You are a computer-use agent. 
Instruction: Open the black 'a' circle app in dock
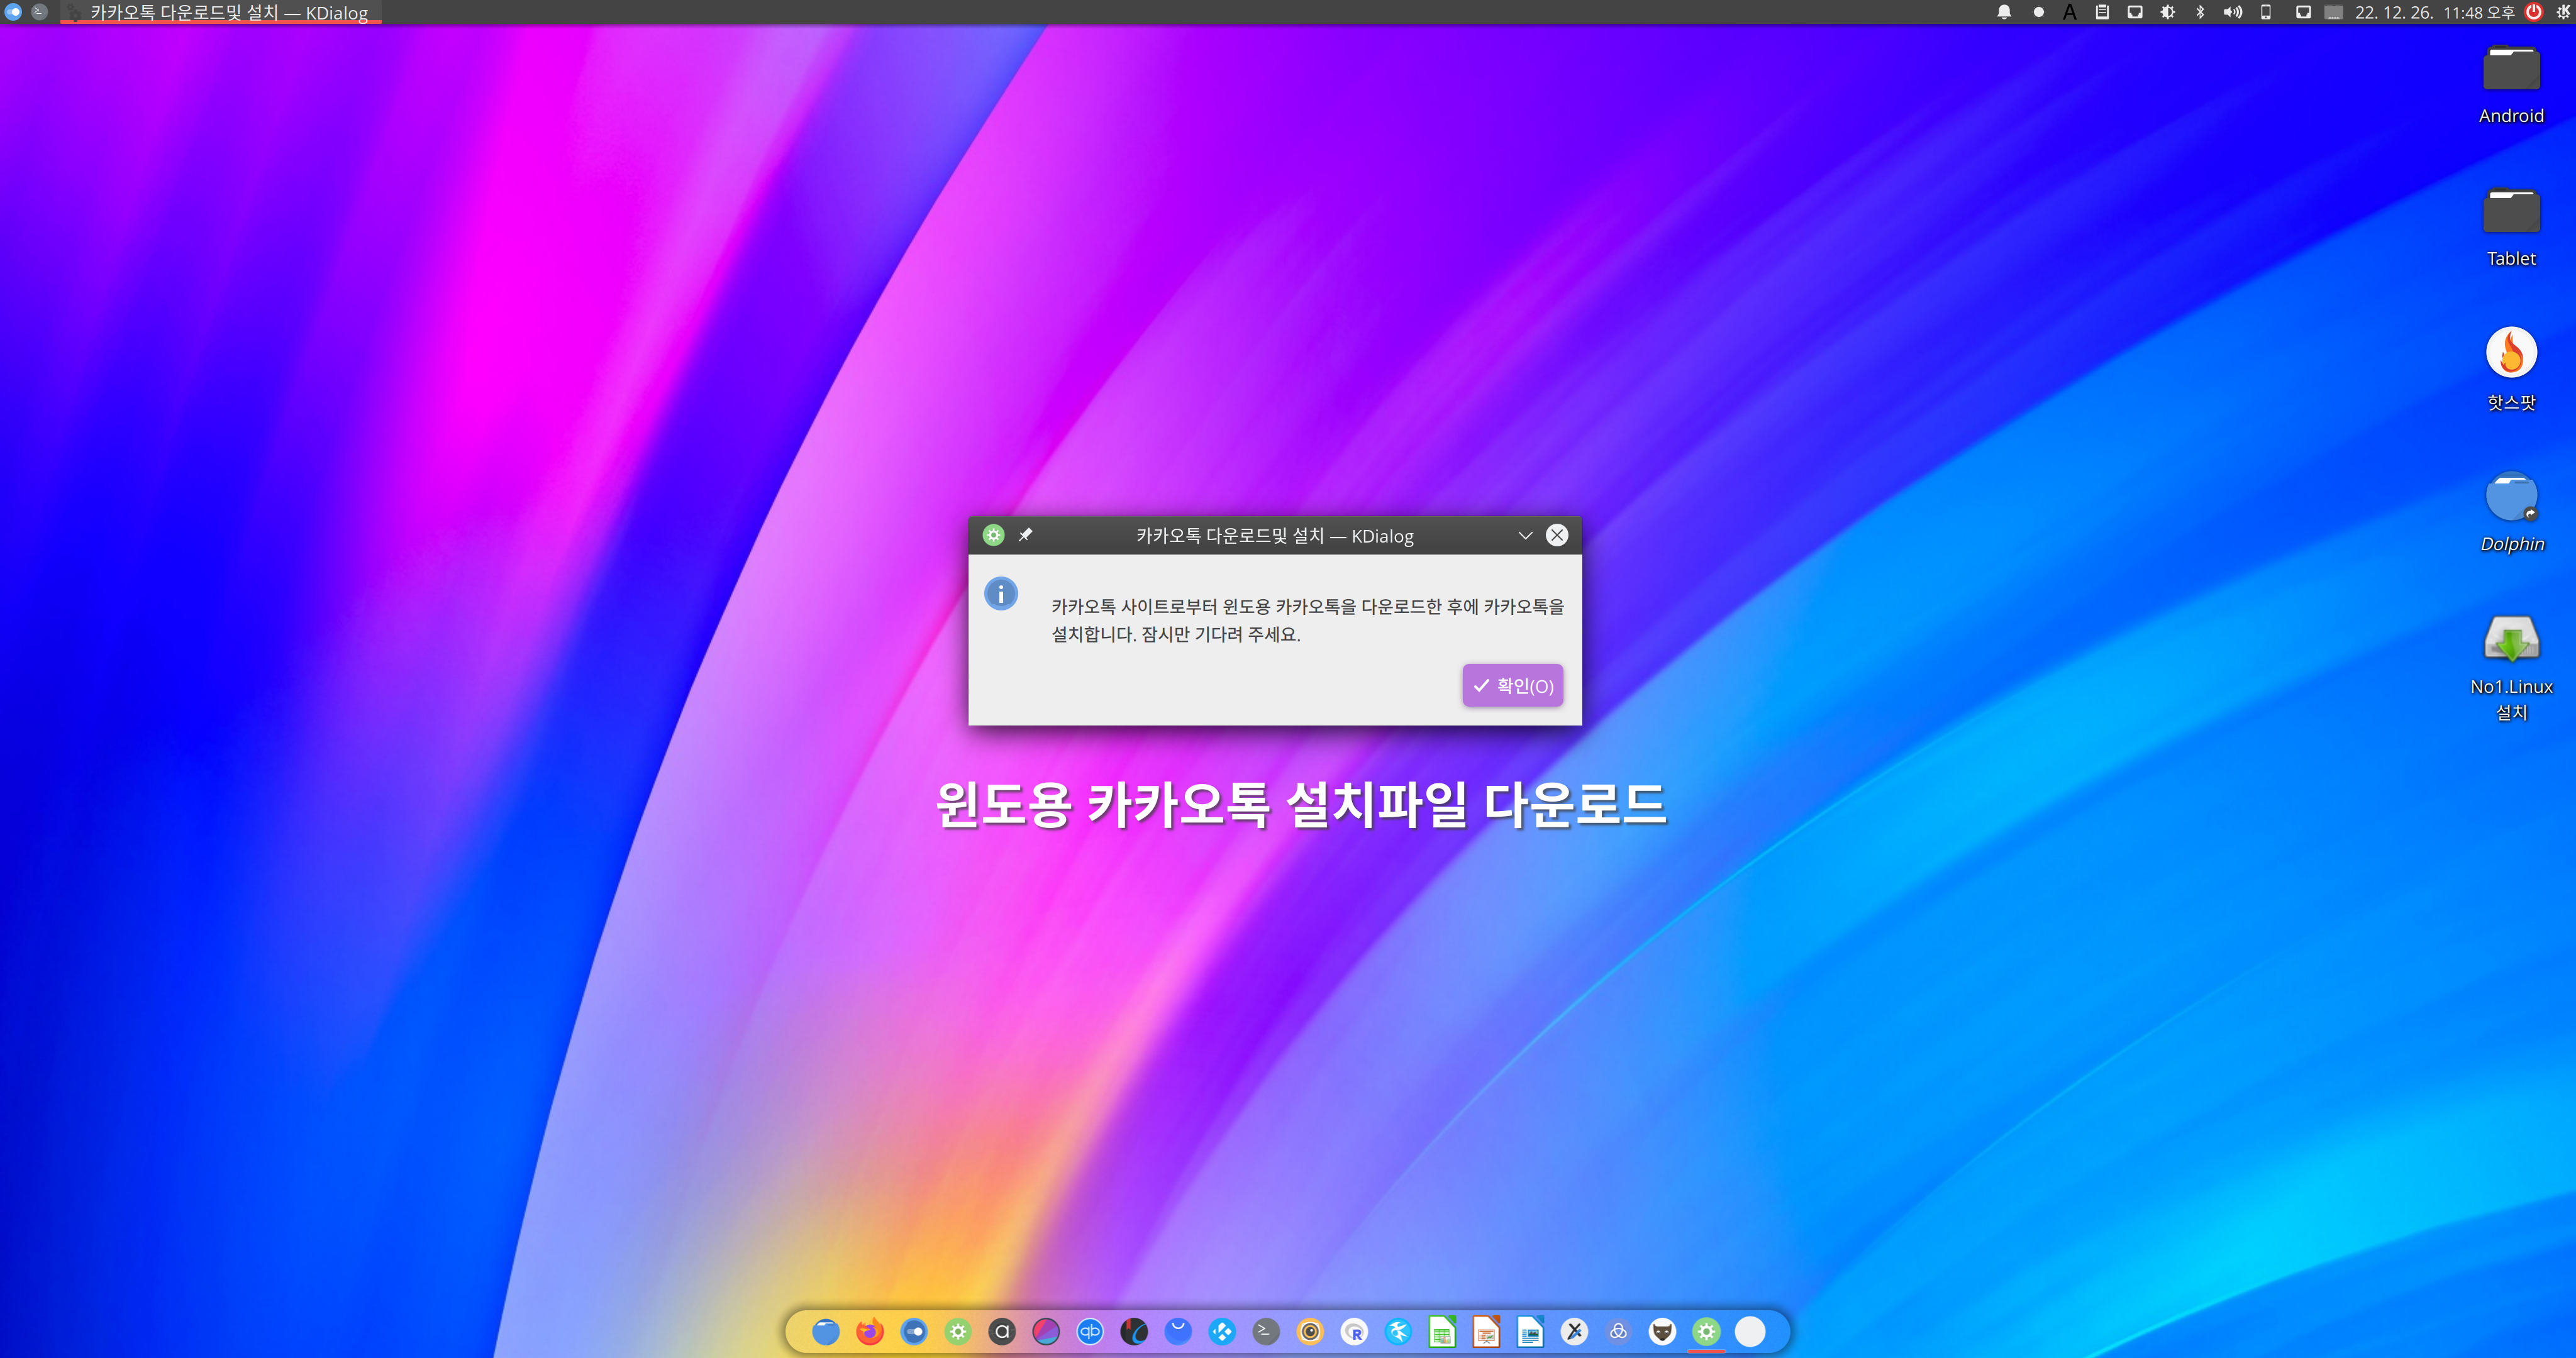[1002, 1331]
